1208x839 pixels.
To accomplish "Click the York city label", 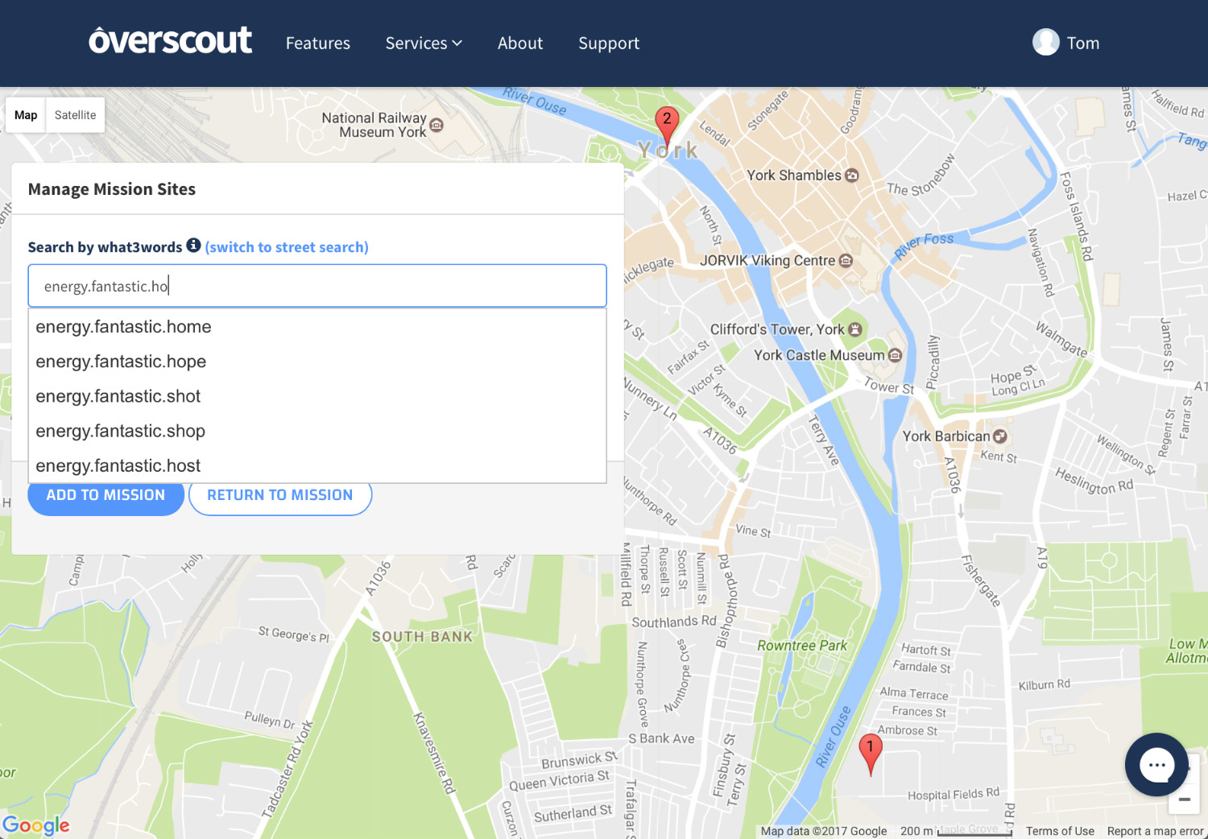I will 668,151.
